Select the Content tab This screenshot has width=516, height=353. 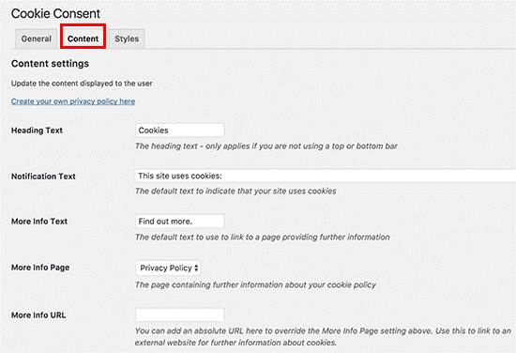pyautogui.click(x=83, y=38)
